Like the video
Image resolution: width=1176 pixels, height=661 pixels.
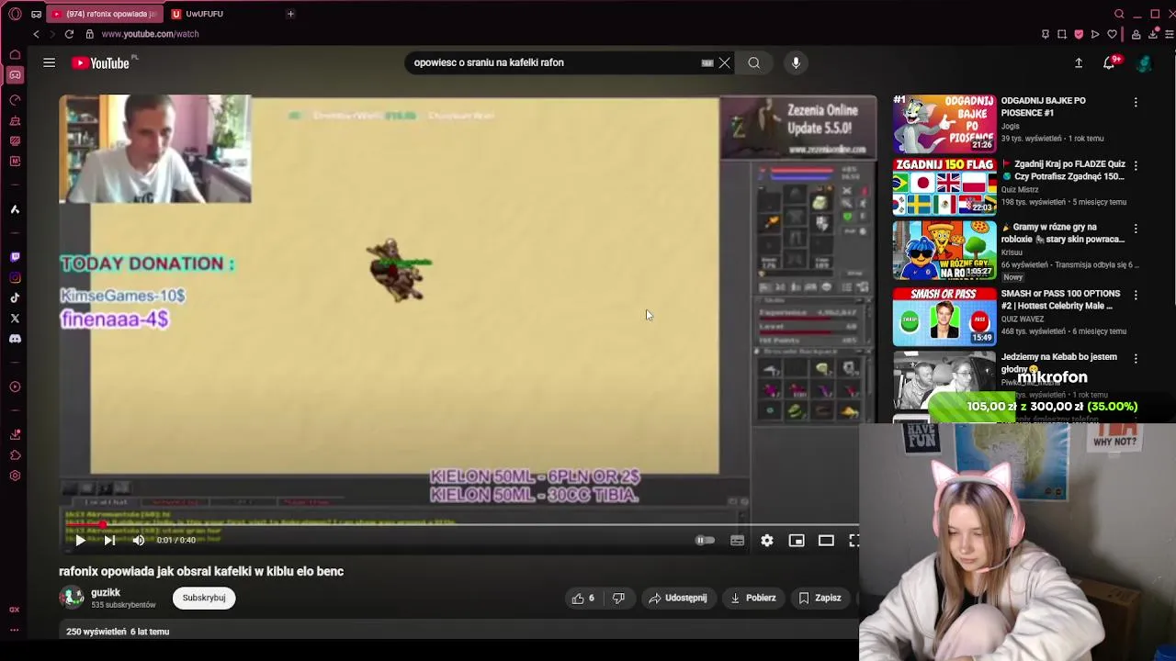[x=582, y=598]
